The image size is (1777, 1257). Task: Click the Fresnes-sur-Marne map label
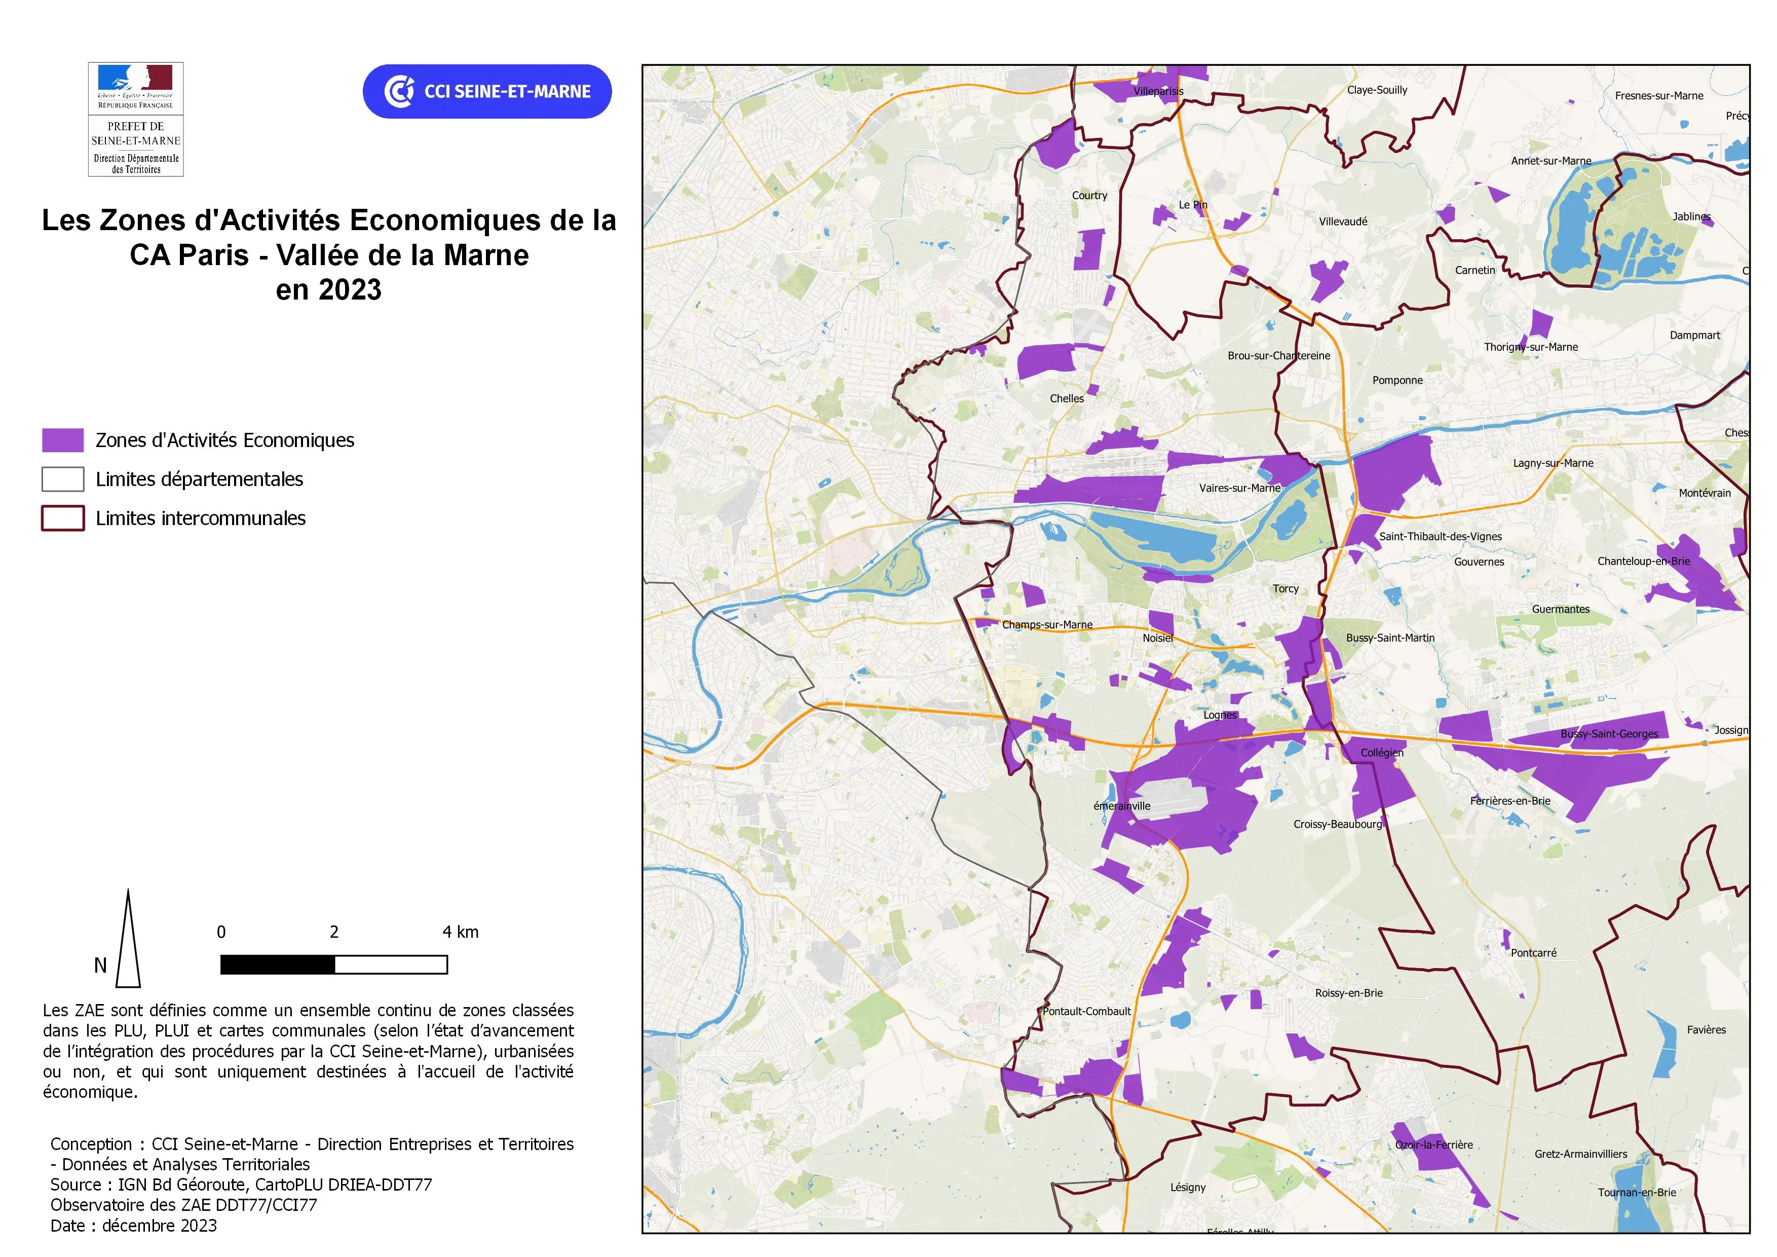[1658, 96]
